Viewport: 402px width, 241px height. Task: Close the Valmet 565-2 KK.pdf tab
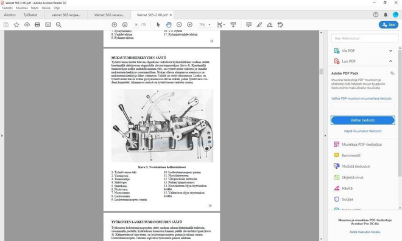171,15
